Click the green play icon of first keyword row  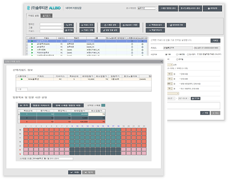point(32,41)
